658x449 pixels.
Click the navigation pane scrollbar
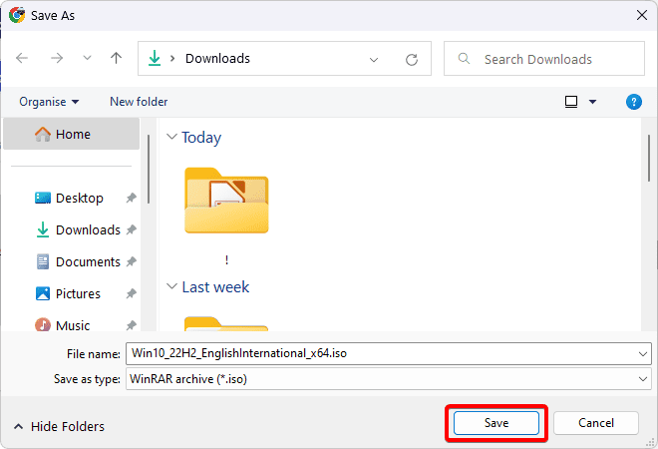pos(149,170)
